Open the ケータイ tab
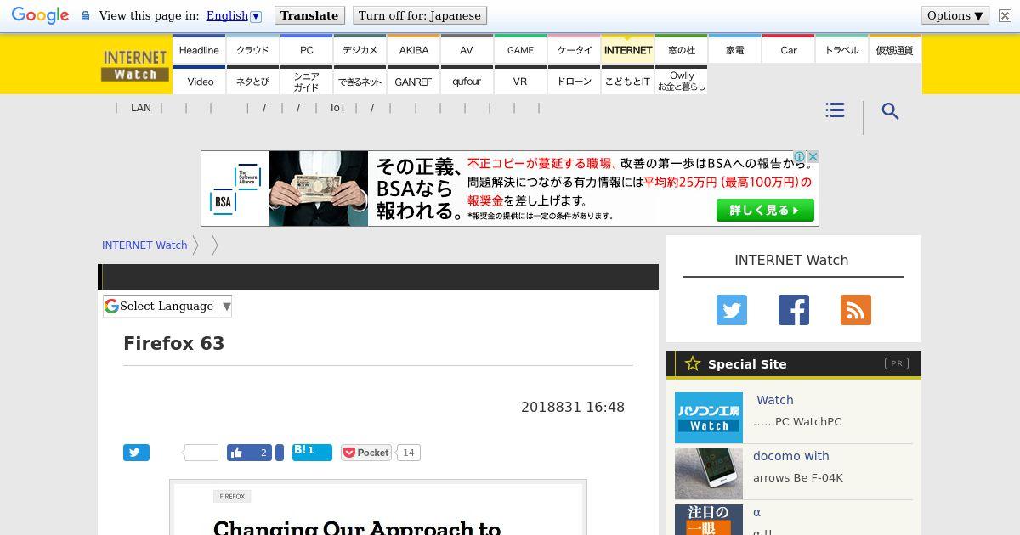The width and height of the screenshot is (1020, 535). pos(574,50)
